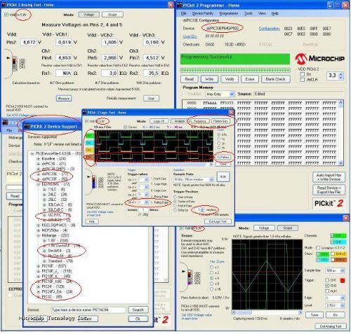Screen dimensions: 351x334
Task: Click the green Ch1 color label in Logic Tool
Action: (x=89, y=136)
